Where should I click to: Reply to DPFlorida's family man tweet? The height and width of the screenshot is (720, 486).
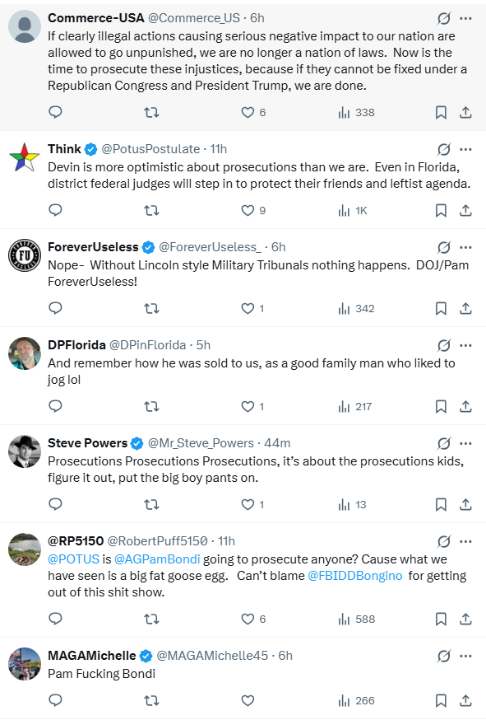point(55,406)
